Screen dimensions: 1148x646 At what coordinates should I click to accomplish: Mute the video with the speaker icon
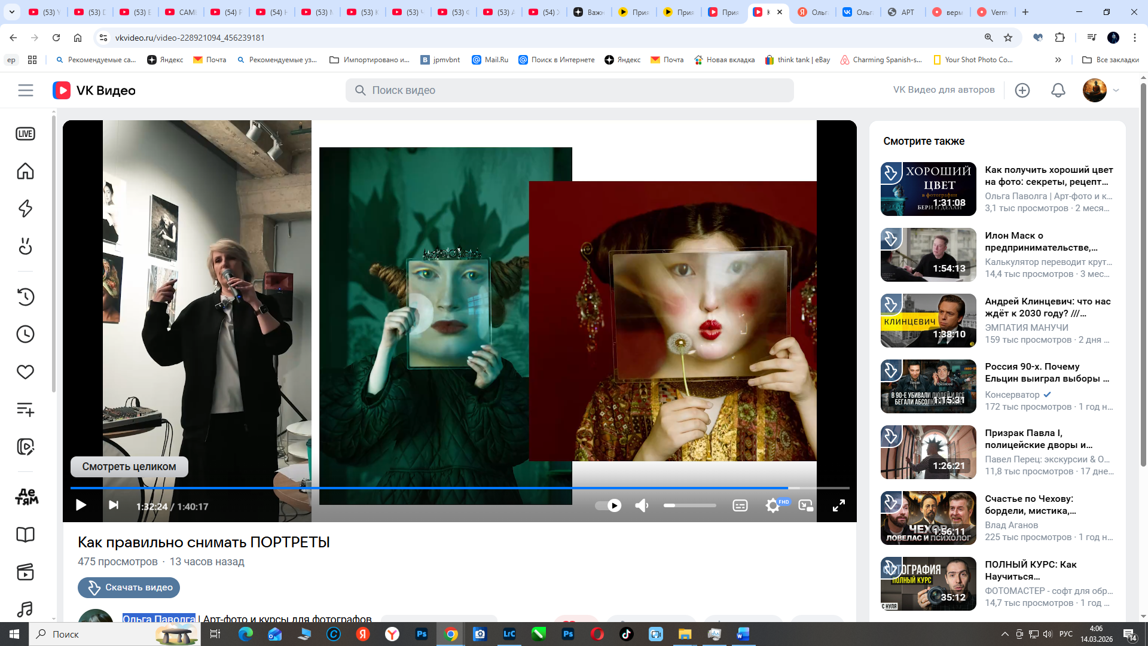click(642, 506)
